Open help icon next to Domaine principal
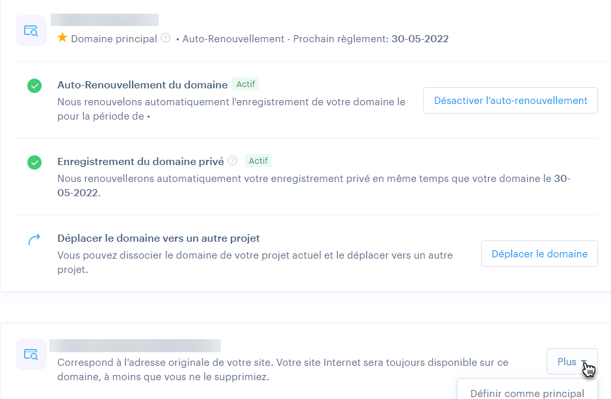 click(166, 38)
